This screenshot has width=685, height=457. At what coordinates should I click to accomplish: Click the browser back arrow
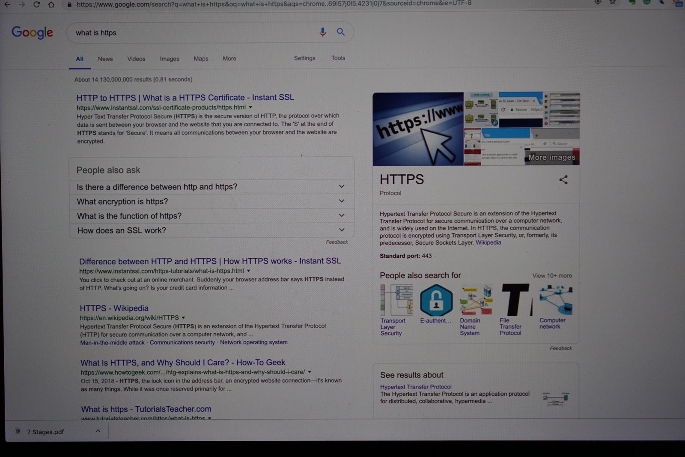[x=7, y=4]
